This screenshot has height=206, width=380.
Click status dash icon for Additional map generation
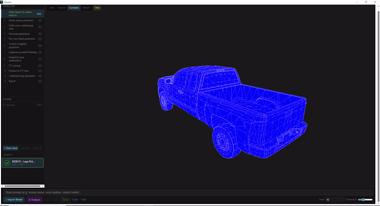click(40, 76)
